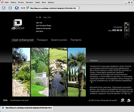
Task: Click the rewind back navigation button
Action: [x=4, y=8]
